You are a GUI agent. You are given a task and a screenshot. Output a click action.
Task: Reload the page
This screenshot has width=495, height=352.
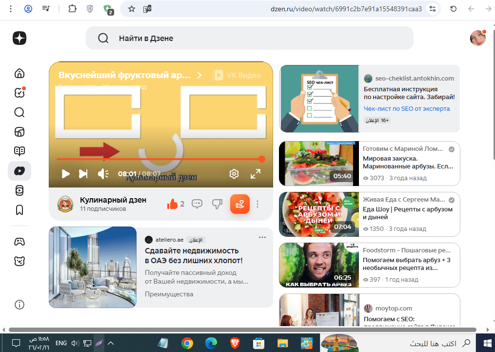pyautogui.click(x=454, y=9)
